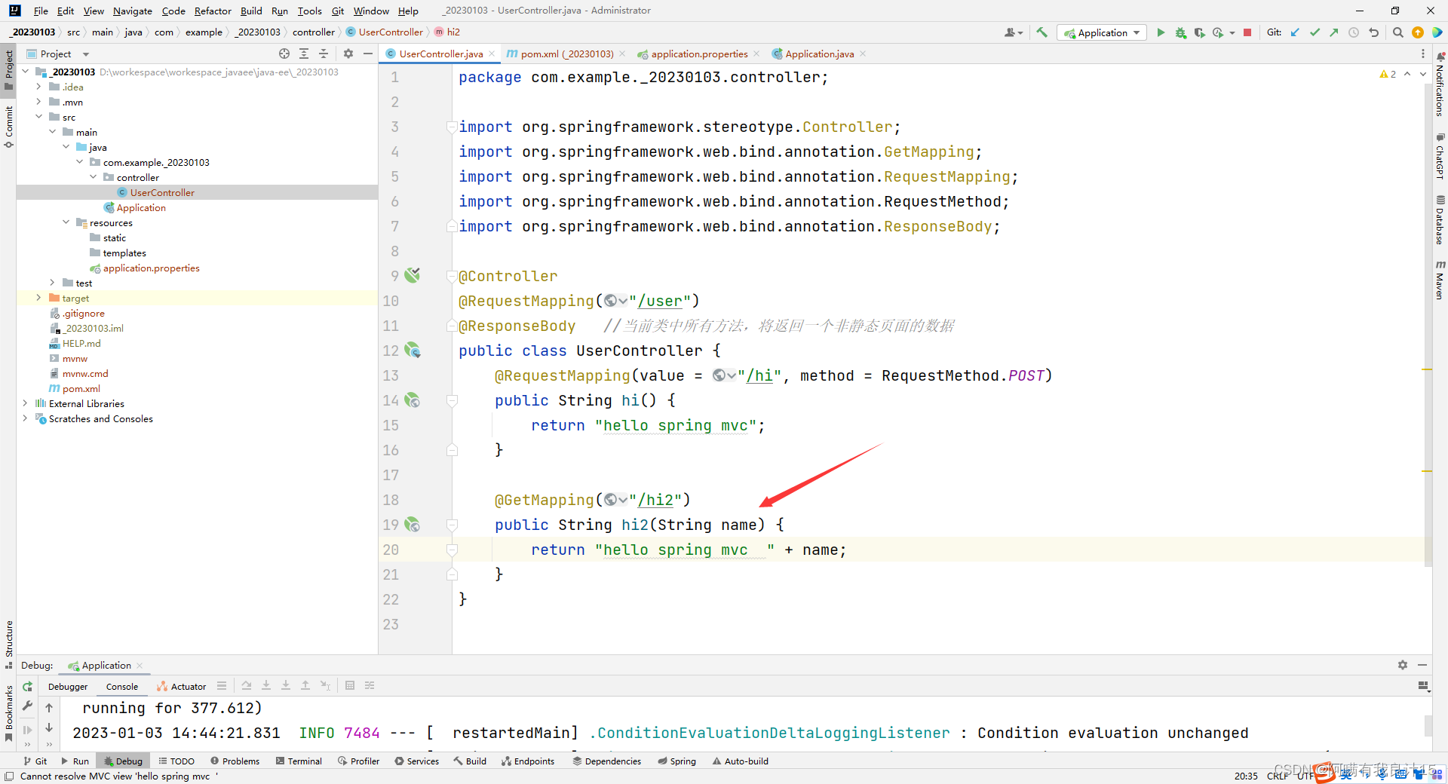The height and width of the screenshot is (784, 1448).
Task: Open the Debugger tab in Debug panel
Action: (68, 687)
